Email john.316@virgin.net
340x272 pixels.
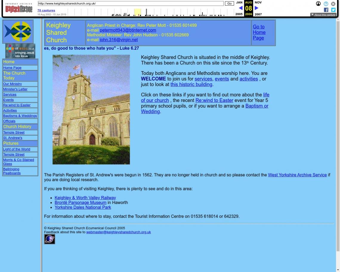119,40
